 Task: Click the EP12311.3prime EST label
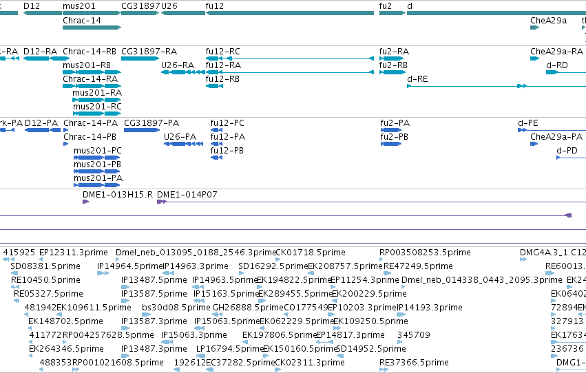tap(73, 253)
